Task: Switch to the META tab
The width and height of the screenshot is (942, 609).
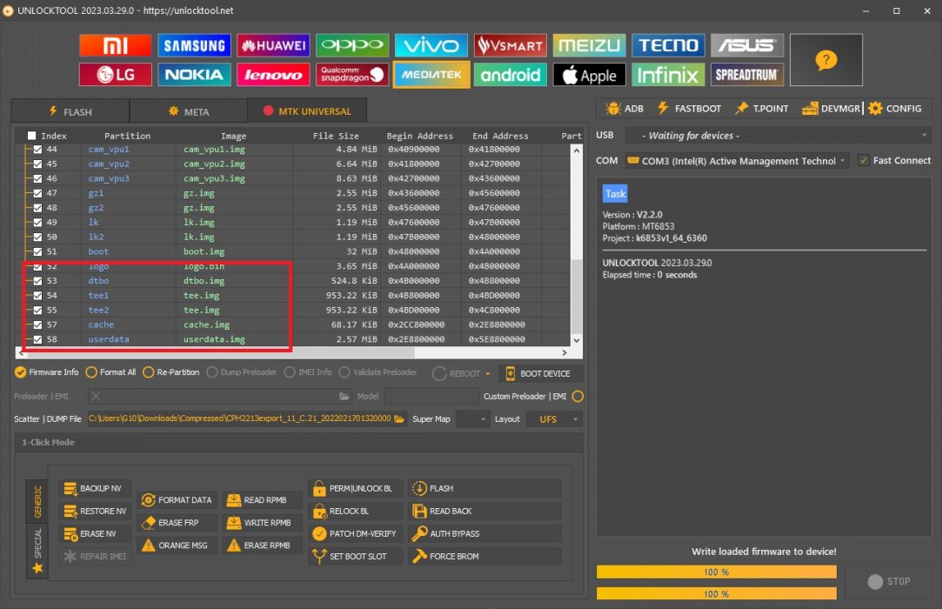Action: (189, 111)
